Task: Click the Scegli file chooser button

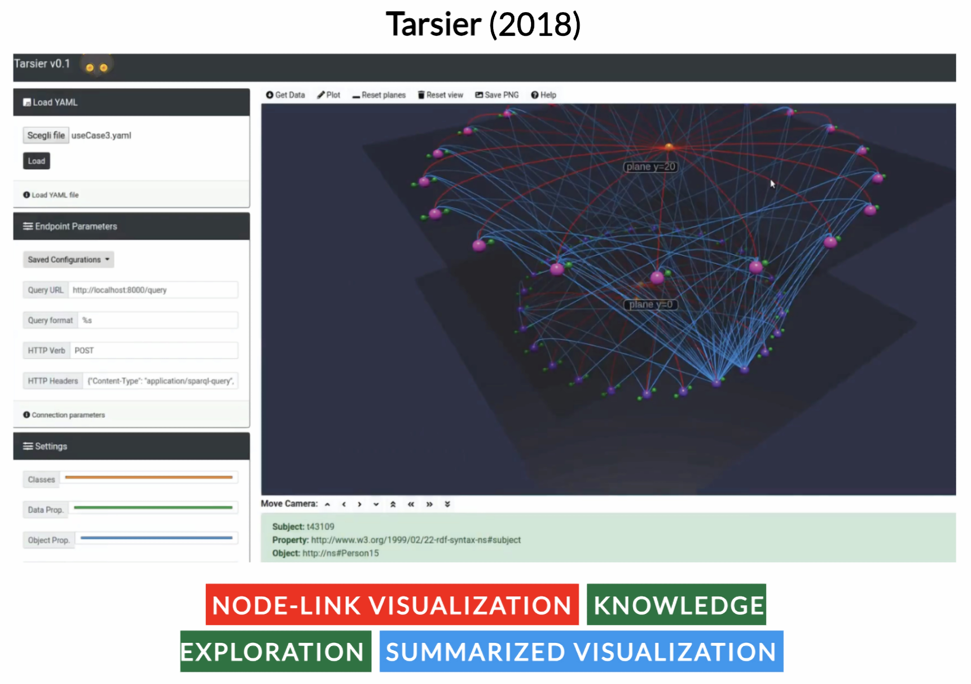Action: [46, 135]
